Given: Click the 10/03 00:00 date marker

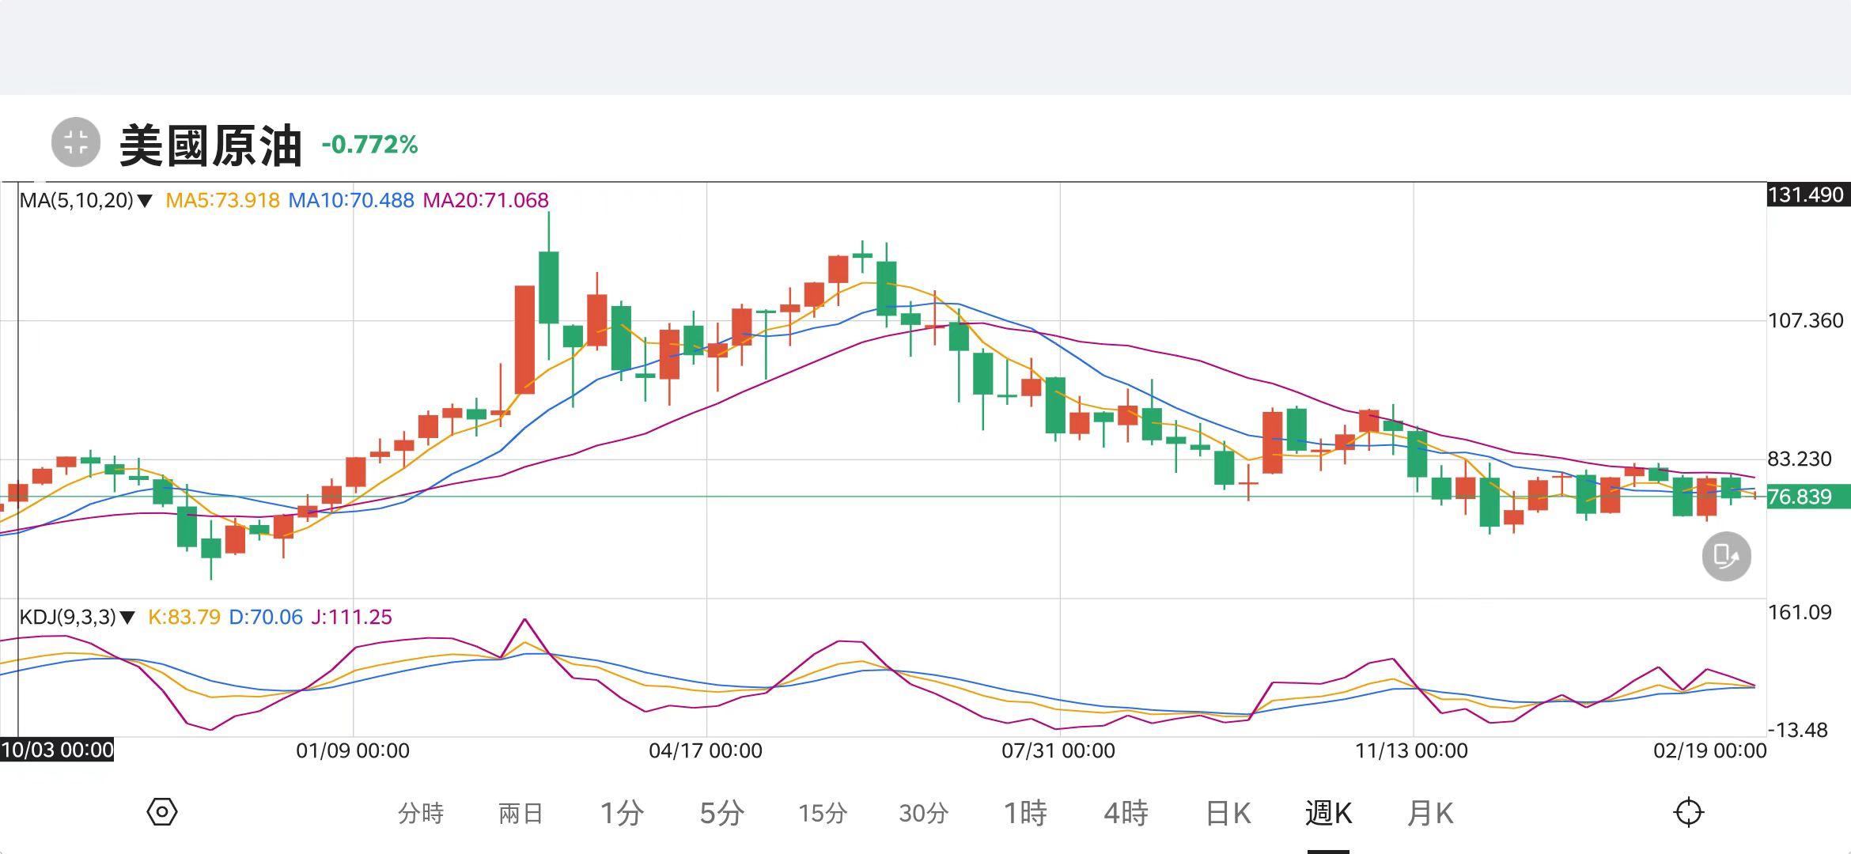Looking at the screenshot, I should tap(57, 750).
